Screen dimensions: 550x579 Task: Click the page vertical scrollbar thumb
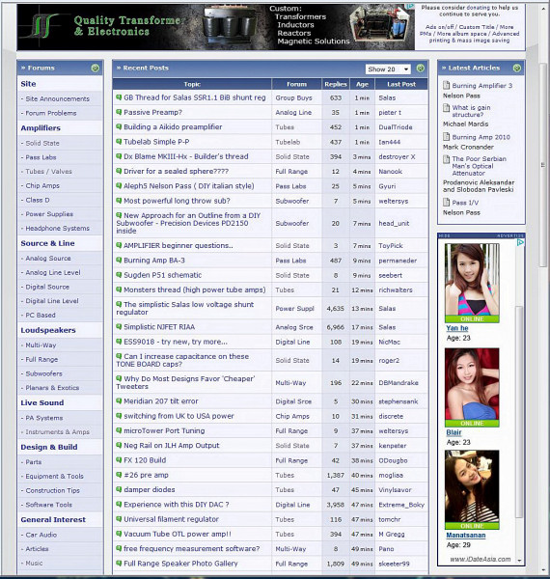tap(542, 164)
